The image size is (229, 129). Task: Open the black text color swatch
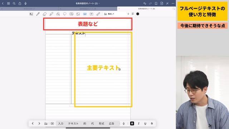137,14
